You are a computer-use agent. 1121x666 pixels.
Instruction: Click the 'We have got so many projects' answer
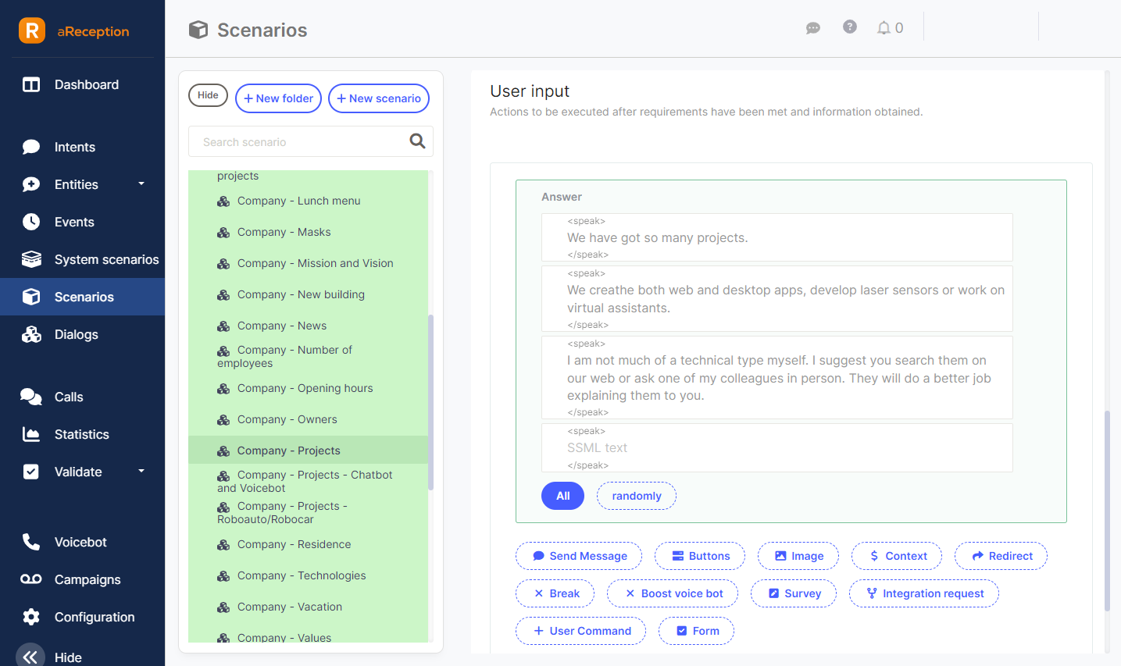coord(777,237)
